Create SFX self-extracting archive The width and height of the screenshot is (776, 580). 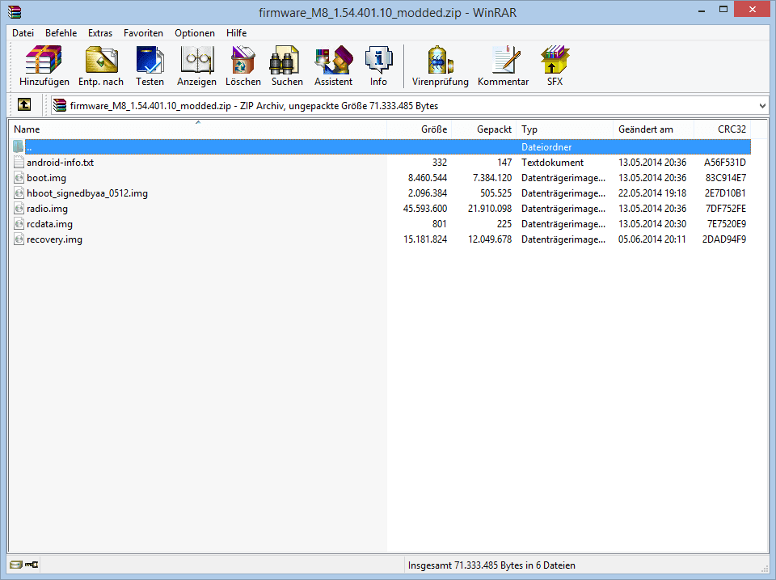coord(555,66)
